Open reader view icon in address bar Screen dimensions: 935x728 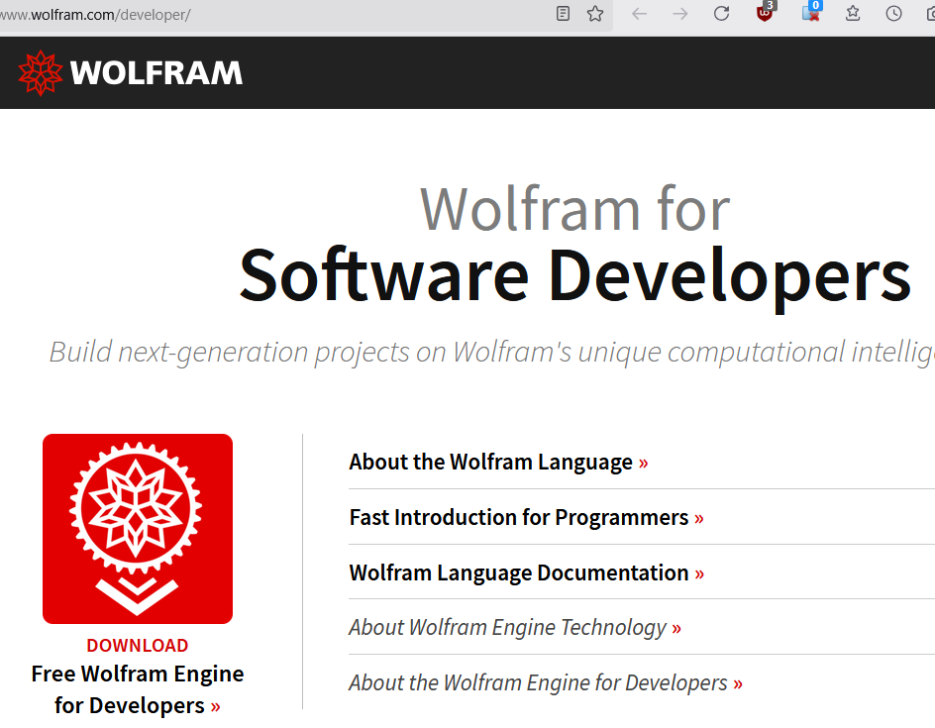click(x=563, y=13)
